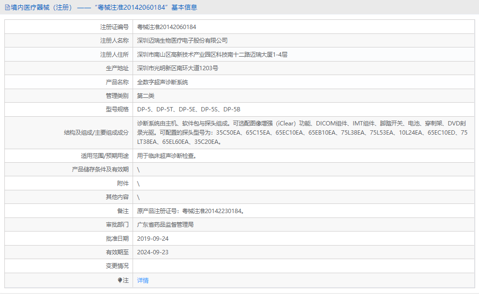
Task: Click the 产品名称 label cell
Action: point(69,82)
